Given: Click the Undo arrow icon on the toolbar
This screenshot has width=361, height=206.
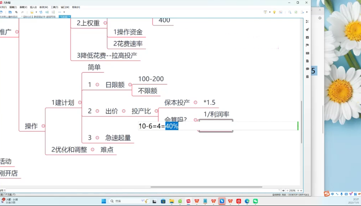Looking at the screenshot, I should (16, 12).
